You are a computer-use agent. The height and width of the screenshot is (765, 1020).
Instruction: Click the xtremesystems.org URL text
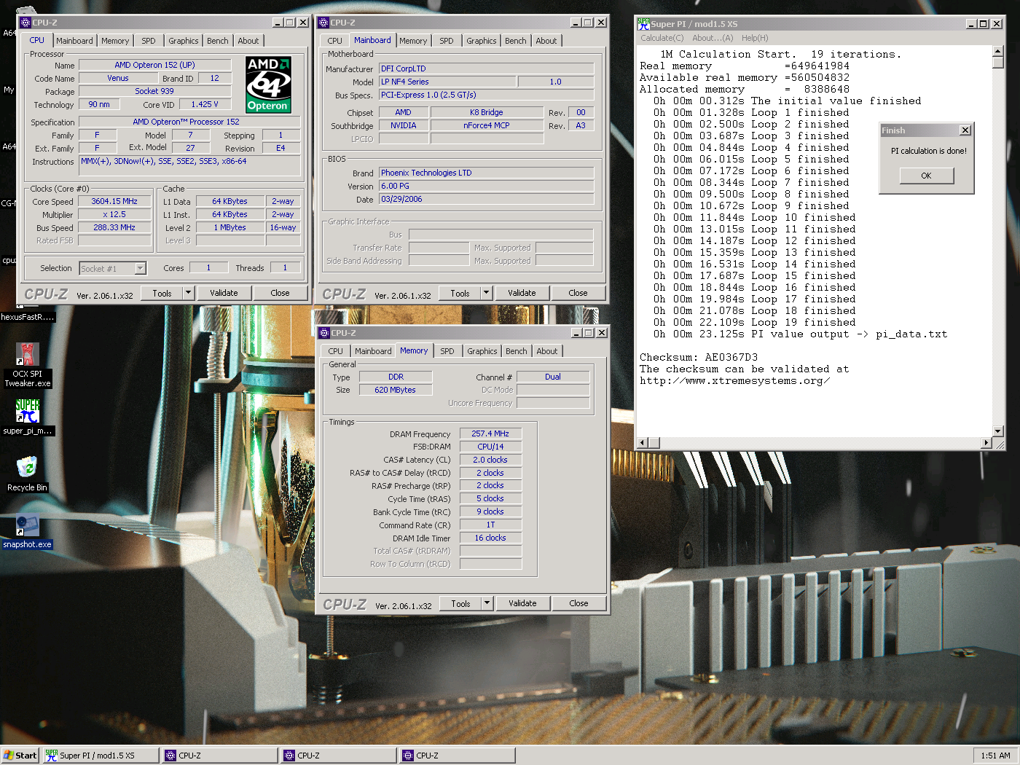[x=734, y=380]
